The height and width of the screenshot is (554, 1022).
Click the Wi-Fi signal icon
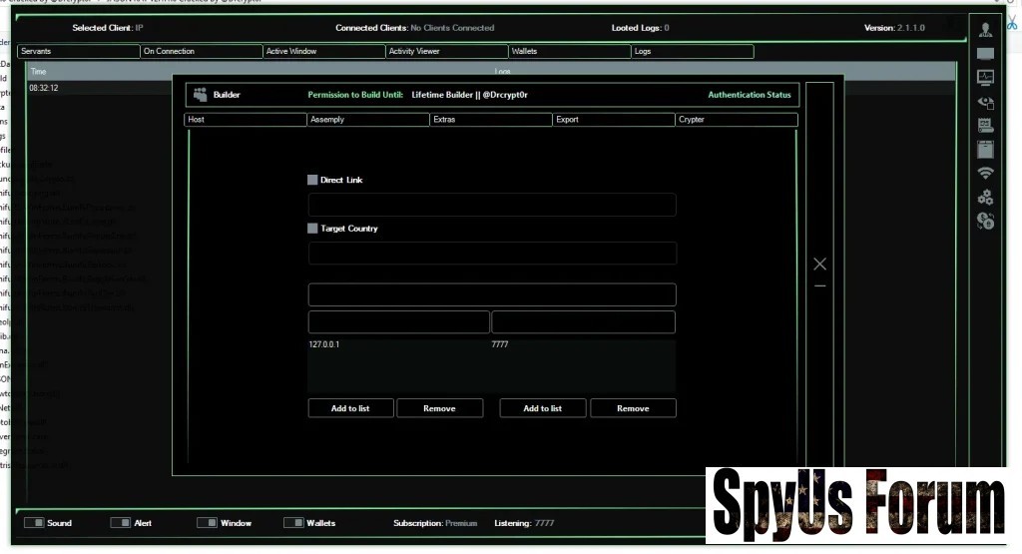(x=985, y=173)
